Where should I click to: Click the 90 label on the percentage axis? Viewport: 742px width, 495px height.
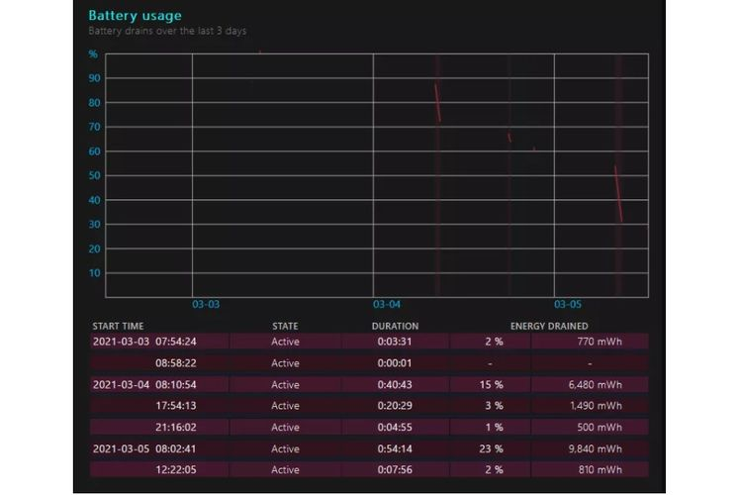click(x=94, y=78)
